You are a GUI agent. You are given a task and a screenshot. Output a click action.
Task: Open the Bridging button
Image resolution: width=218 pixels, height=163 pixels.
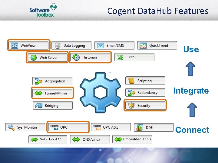(53, 105)
